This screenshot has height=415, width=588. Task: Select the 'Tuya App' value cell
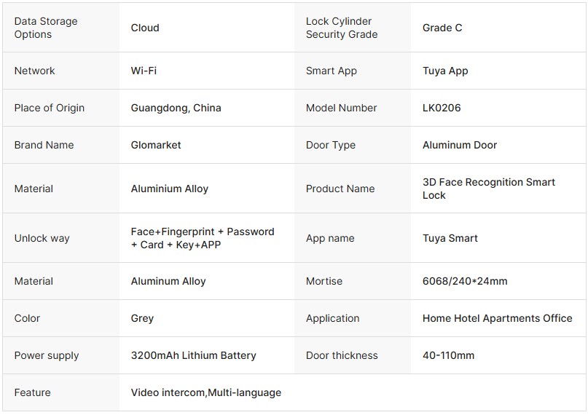[x=445, y=71]
